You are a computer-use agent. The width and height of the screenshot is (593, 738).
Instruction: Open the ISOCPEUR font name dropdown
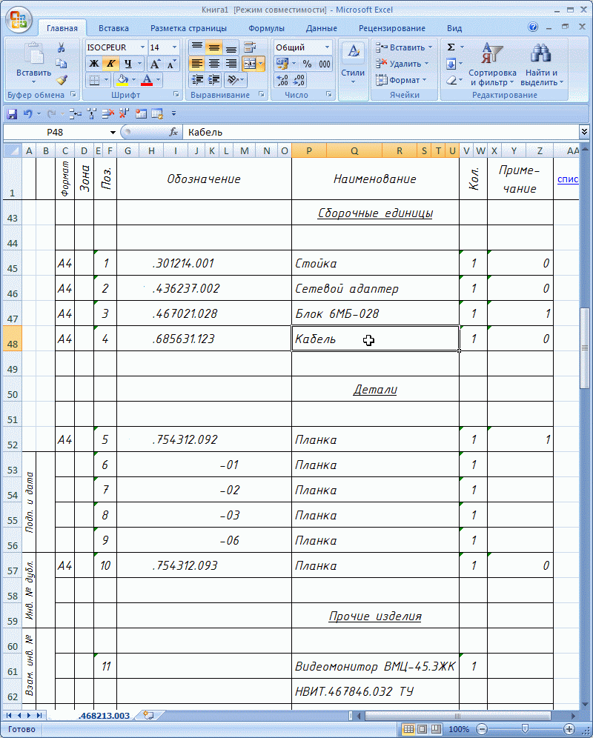(x=142, y=47)
